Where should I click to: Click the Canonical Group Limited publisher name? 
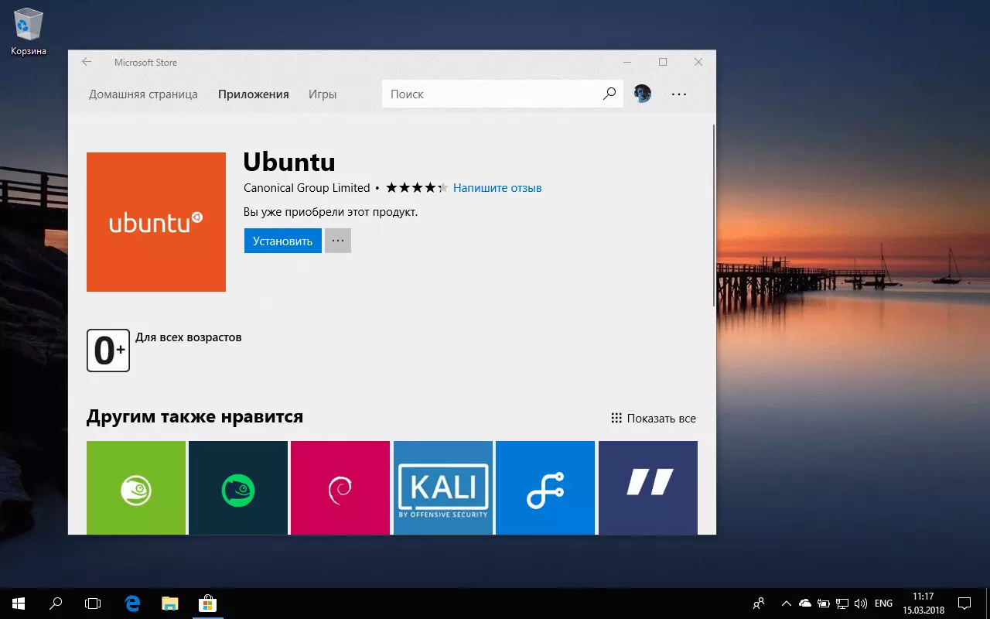(307, 188)
